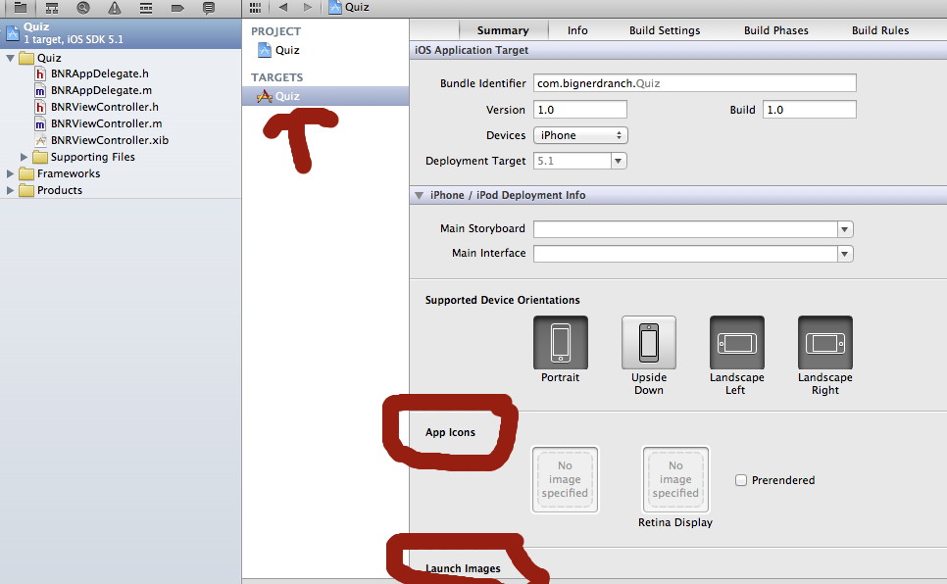The height and width of the screenshot is (584, 947).
Task: Toggle Upside Down orientation button
Action: coord(648,343)
